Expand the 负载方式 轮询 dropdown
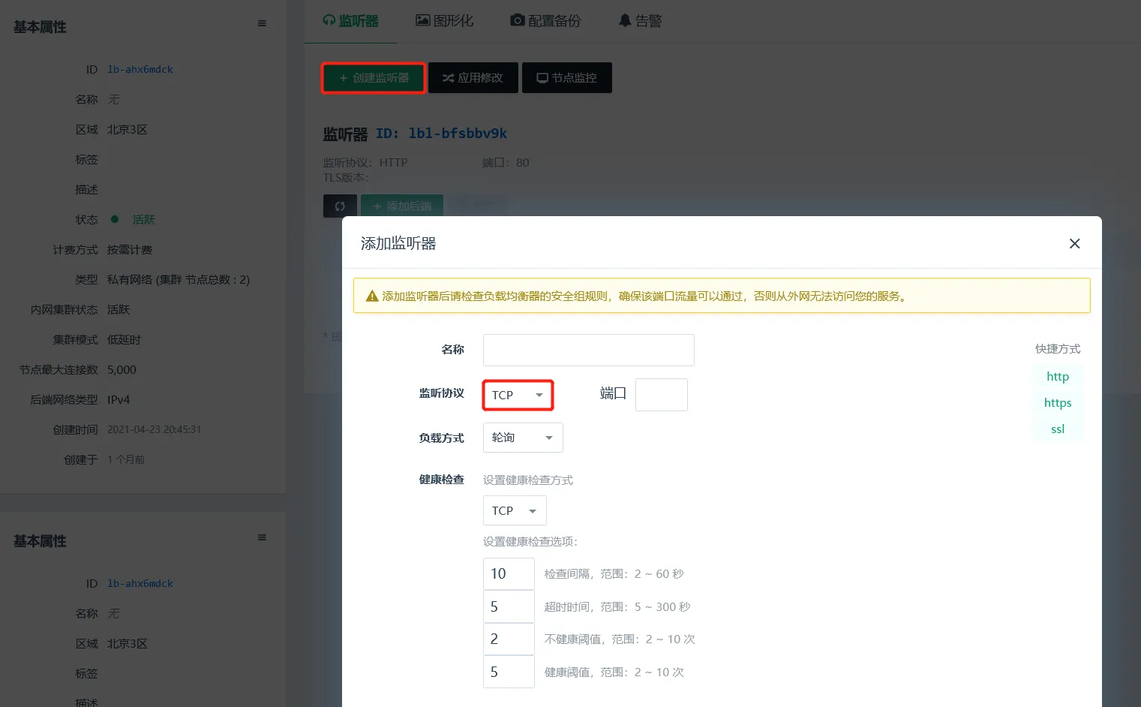The image size is (1141, 707). coord(523,438)
